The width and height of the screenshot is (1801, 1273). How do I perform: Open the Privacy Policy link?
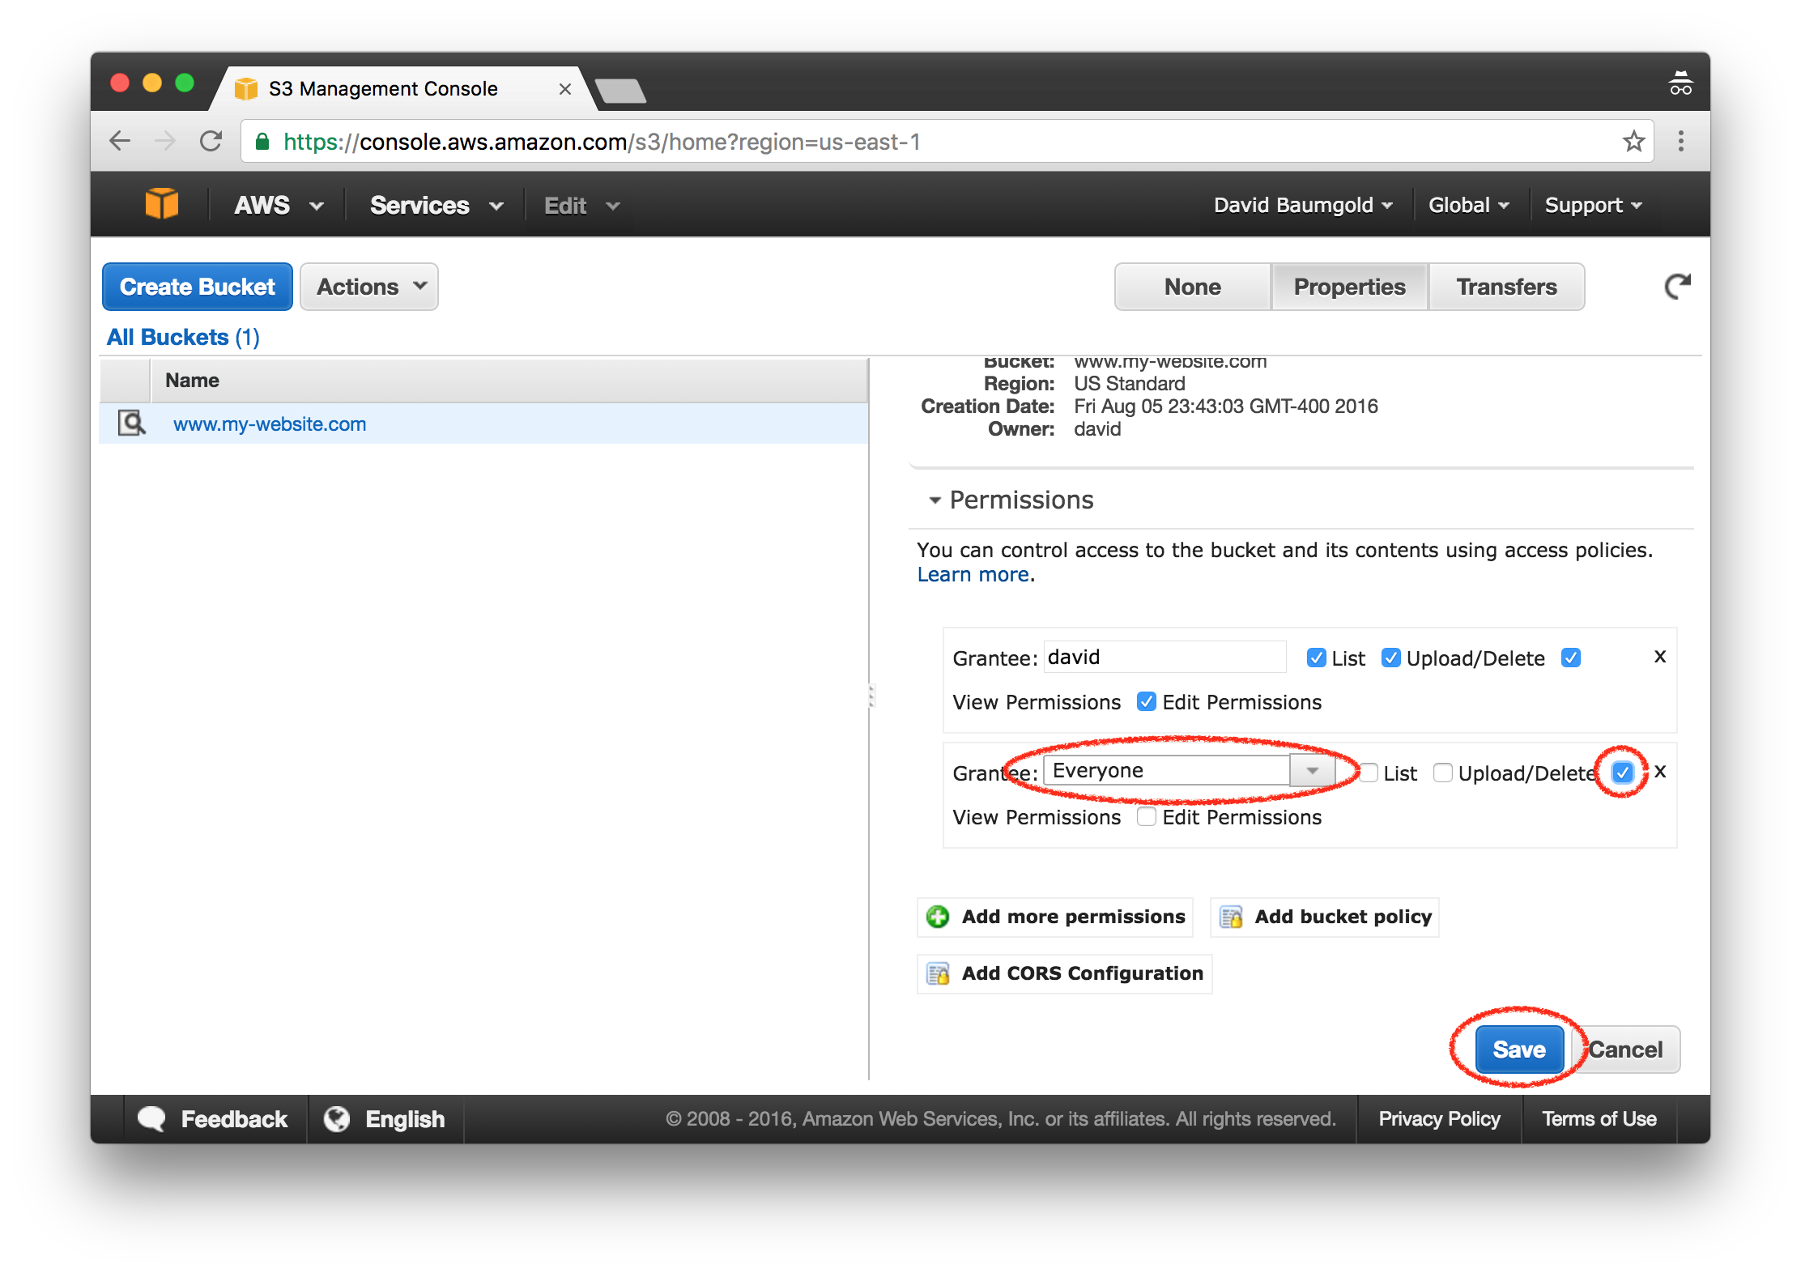pyautogui.click(x=1439, y=1118)
